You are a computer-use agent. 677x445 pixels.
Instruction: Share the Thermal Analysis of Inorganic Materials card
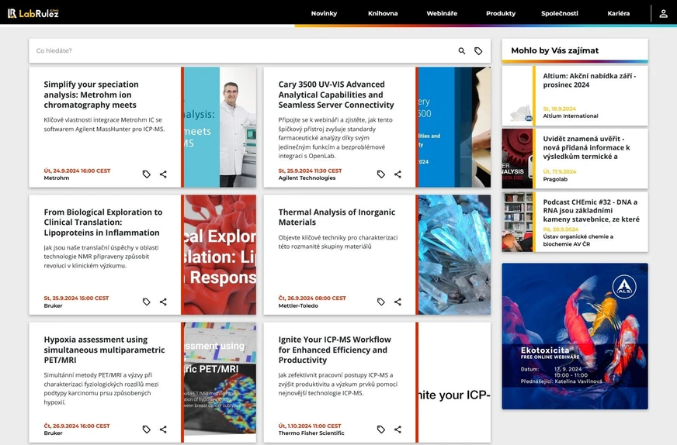[398, 302]
